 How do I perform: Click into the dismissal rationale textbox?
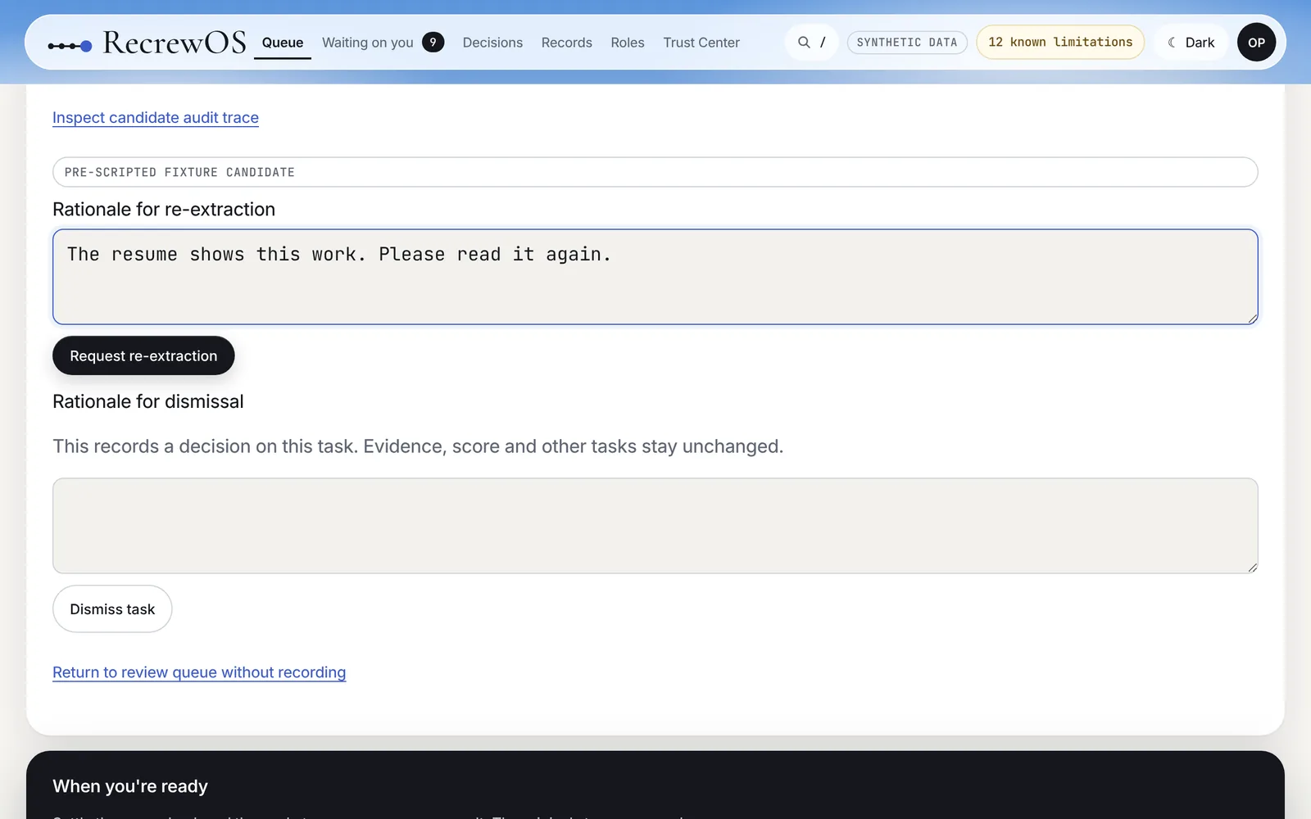click(655, 526)
